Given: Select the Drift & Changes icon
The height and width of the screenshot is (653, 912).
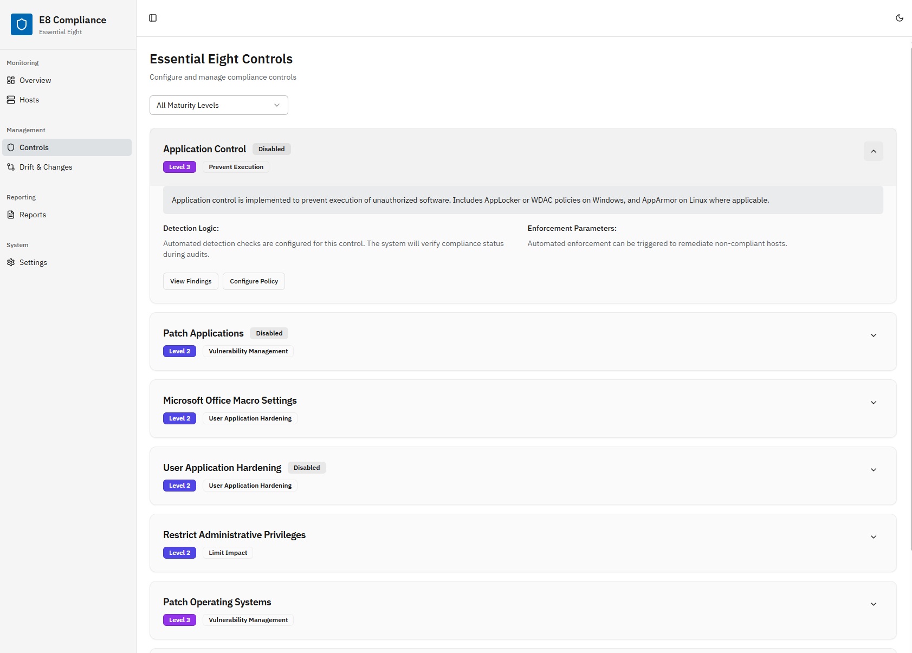Looking at the screenshot, I should [11, 167].
